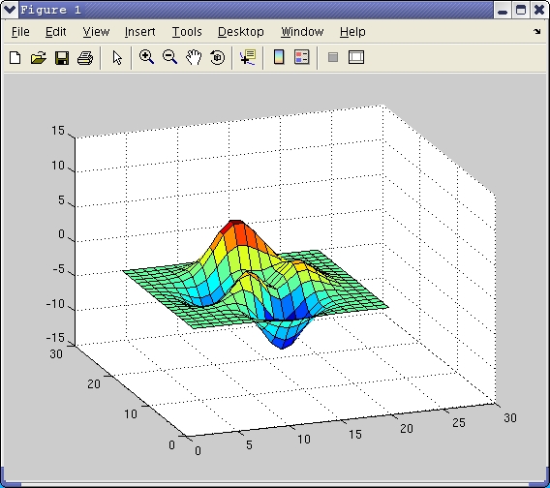The image size is (550, 488).
Task: Open the Edit menu
Action: 56,32
